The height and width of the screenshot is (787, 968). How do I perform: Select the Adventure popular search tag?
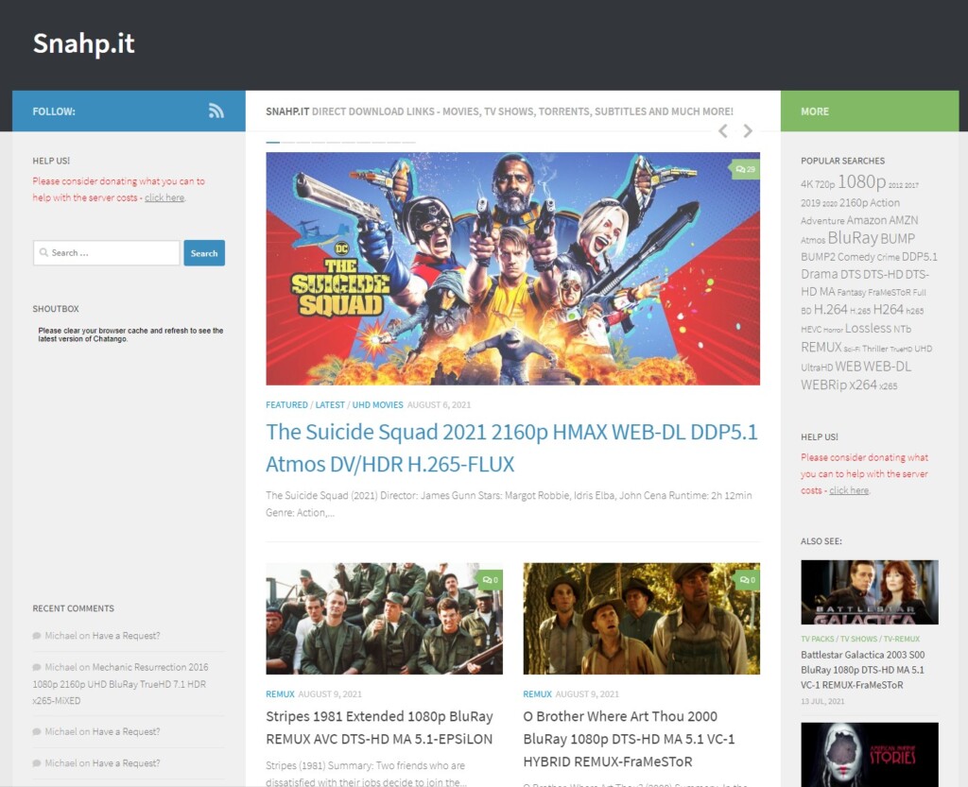(x=822, y=221)
